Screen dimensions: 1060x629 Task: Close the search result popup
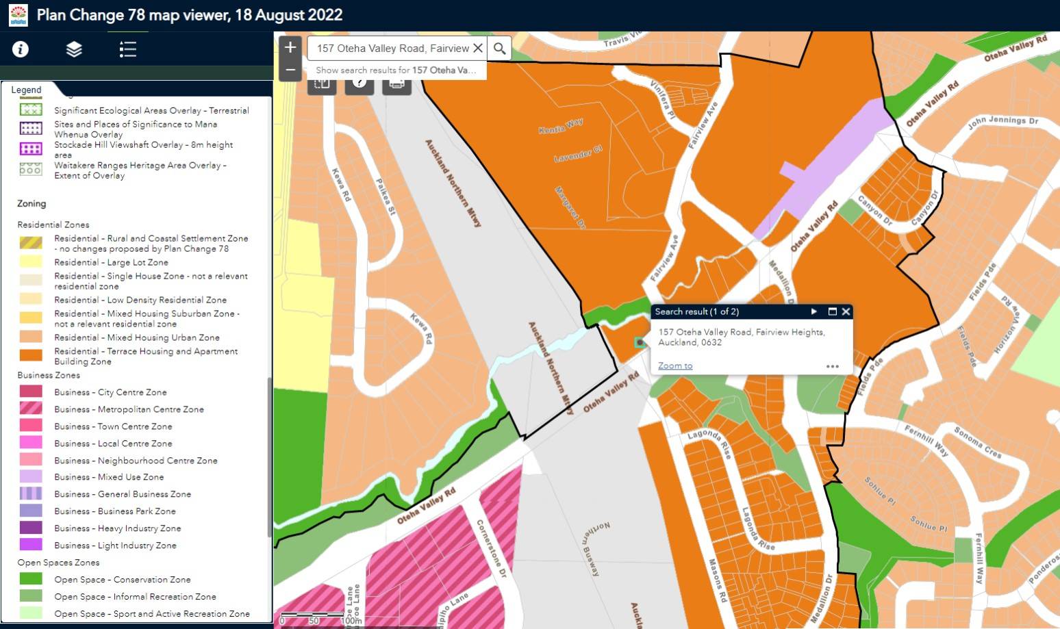click(x=846, y=311)
